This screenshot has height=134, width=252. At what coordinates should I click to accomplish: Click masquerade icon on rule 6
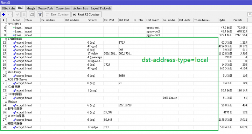pyautogui.click(x=14, y=28)
